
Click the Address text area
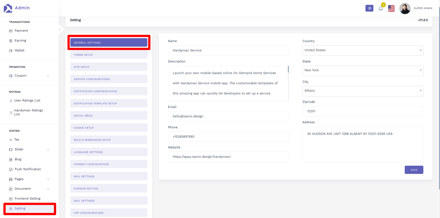point(363,144)
